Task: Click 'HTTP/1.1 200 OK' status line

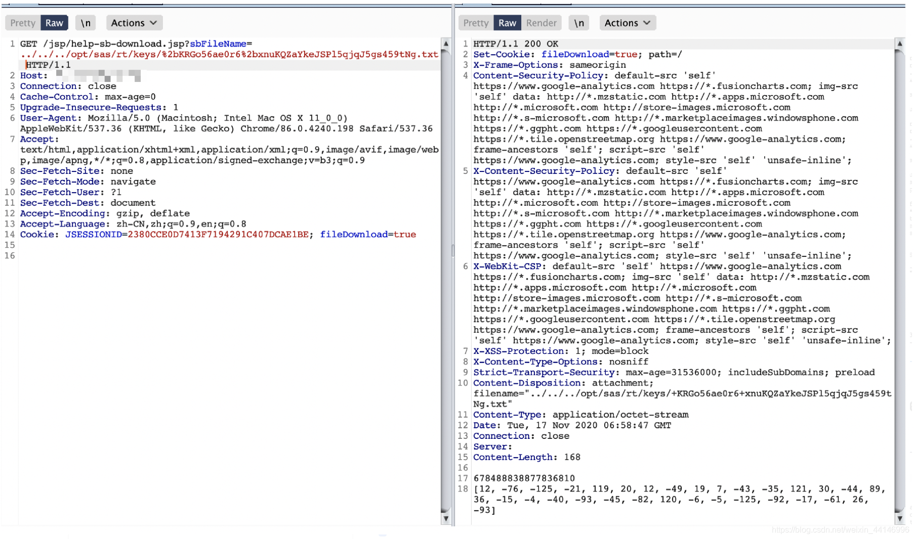Action: (516, 44)
